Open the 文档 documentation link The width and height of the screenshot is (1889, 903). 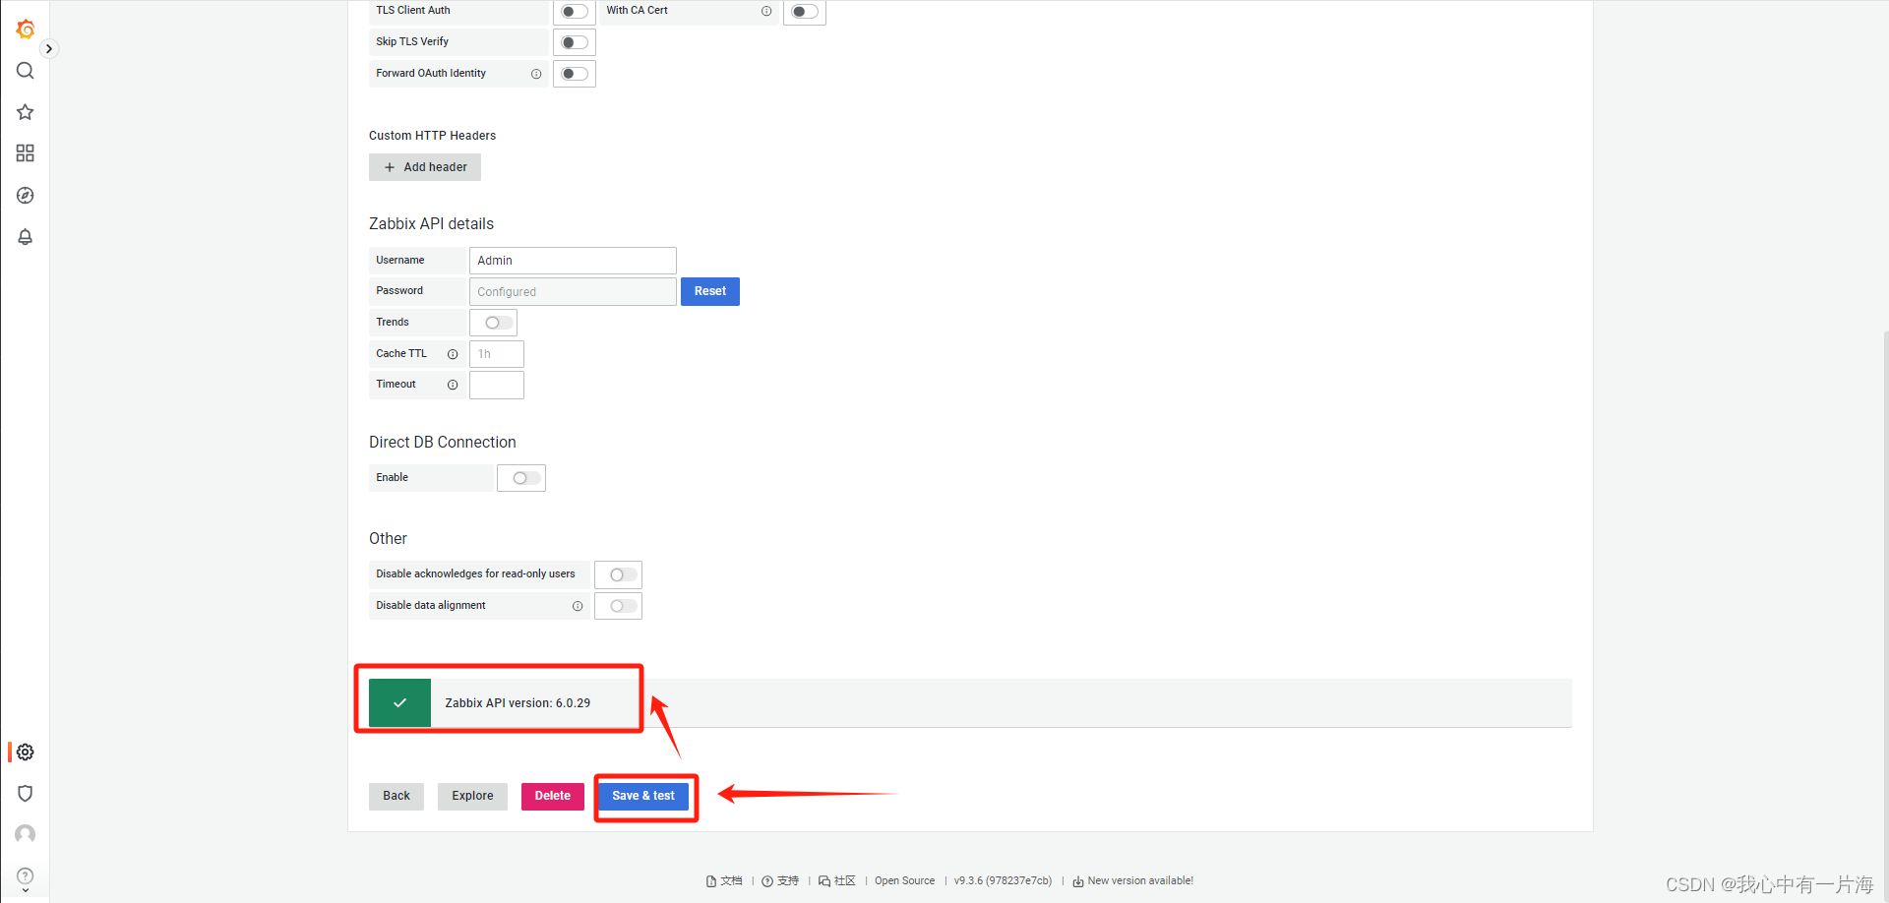click(x=724, y=881)
